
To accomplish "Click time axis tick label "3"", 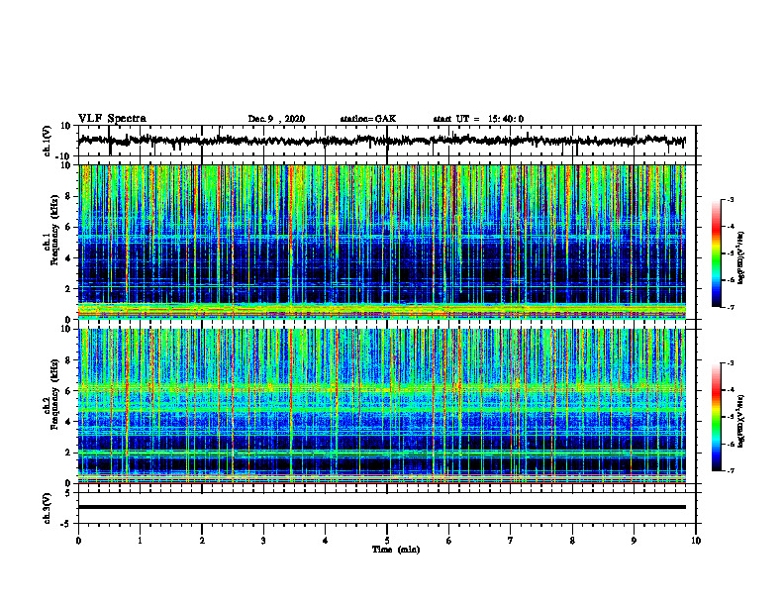I will [263, 541].
